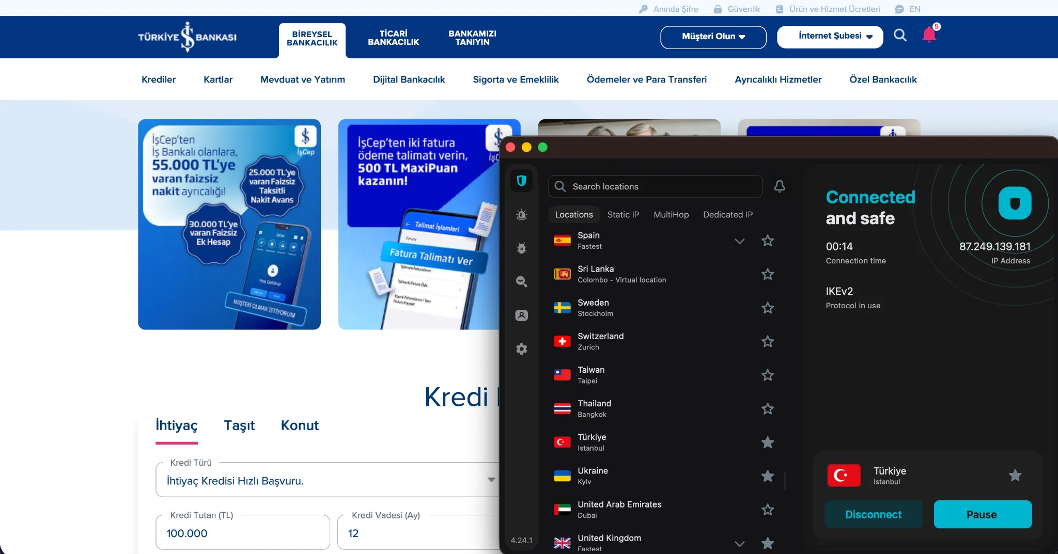The height and width of the screenshot is (554, 1058).
Task: Select the Taşıt loan tab
Action: (239, 425)
